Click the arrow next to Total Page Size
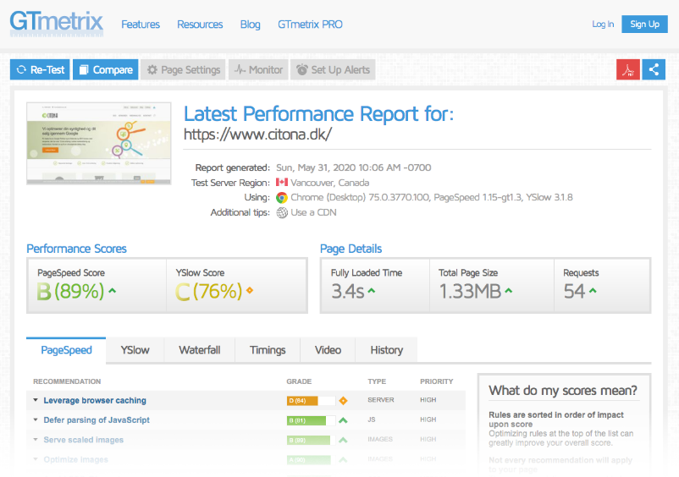This screenshot has width=679, height=477. click(x=508, y=291)
